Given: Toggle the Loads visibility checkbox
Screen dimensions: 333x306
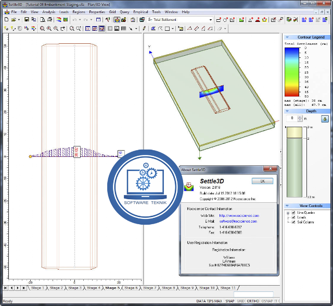Looking at the screenshot, I should [293, 217].
